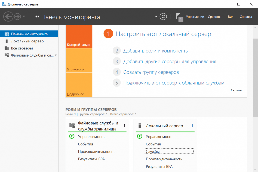Click the All Servers icon in the sidebar
258x172 pixels.
(x=7, y=48)
